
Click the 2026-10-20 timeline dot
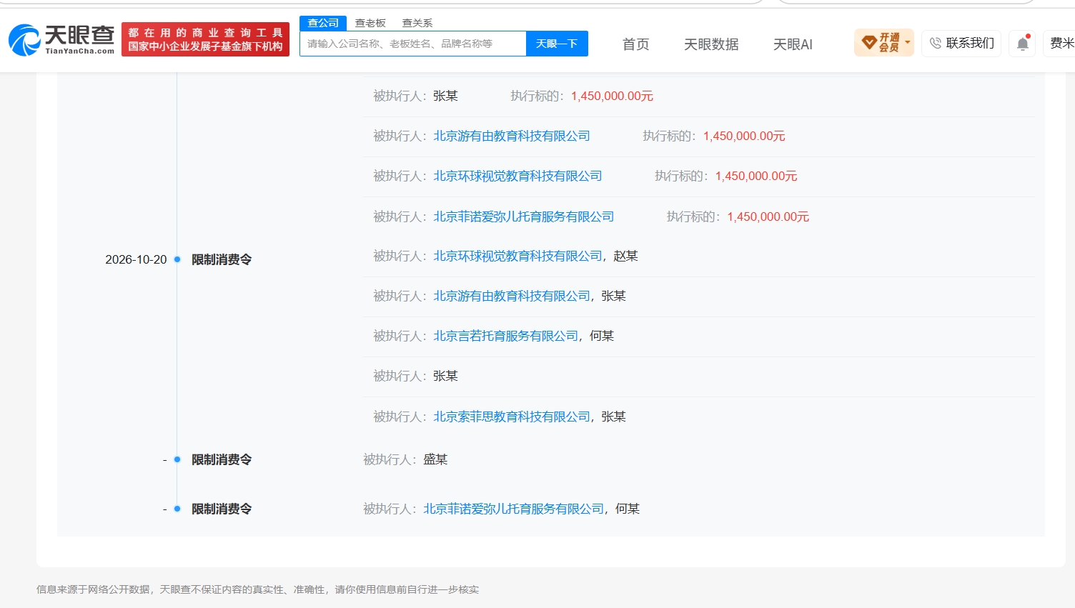pyautogui.click(x=177, y=259)
